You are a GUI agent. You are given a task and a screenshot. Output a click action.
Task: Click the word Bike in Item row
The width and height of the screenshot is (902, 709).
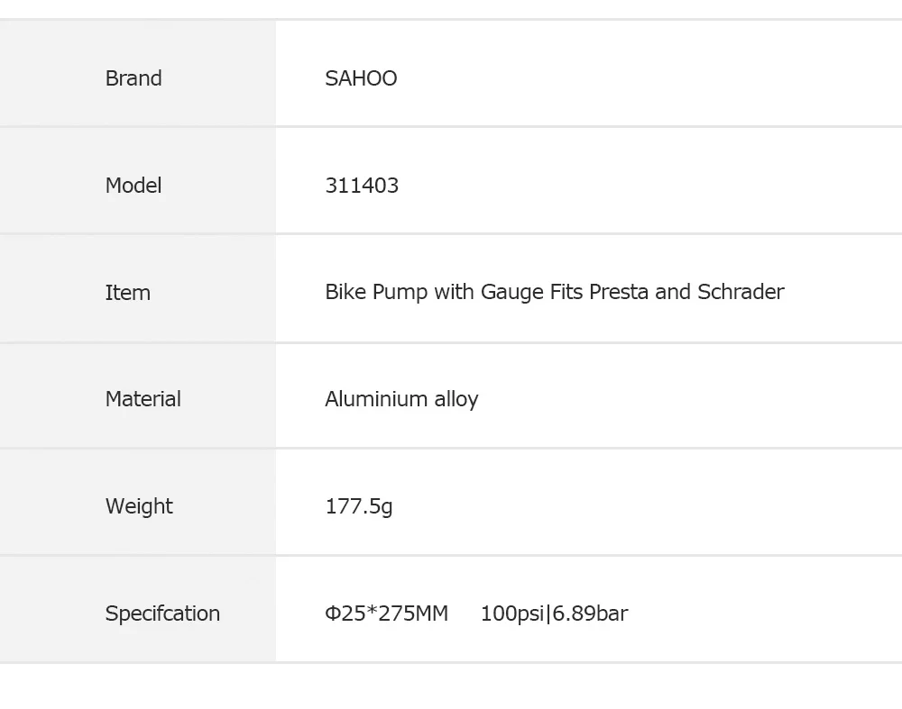tap(345, 292)
